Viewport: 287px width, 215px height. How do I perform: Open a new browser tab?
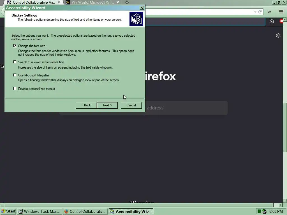tap(127, 2)
